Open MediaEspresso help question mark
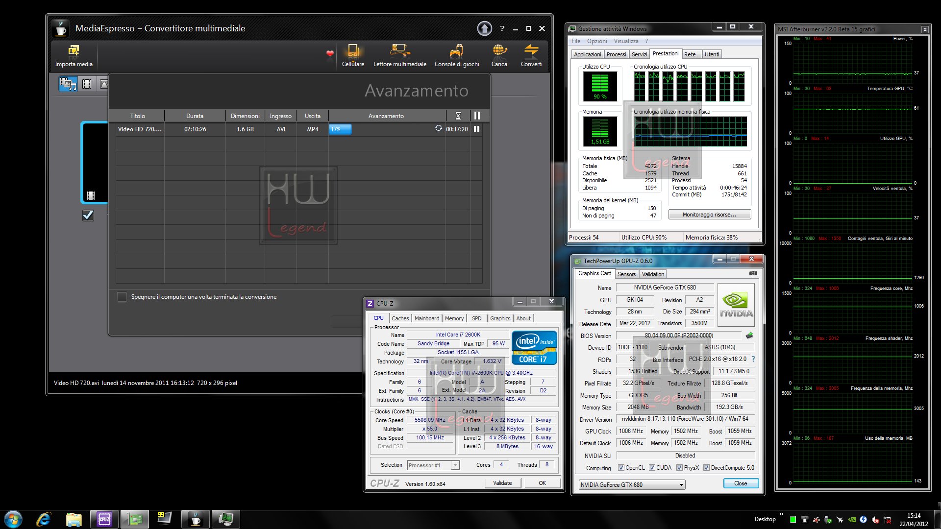The height and width of the screenshot is (529, 941). pos(502,28)
